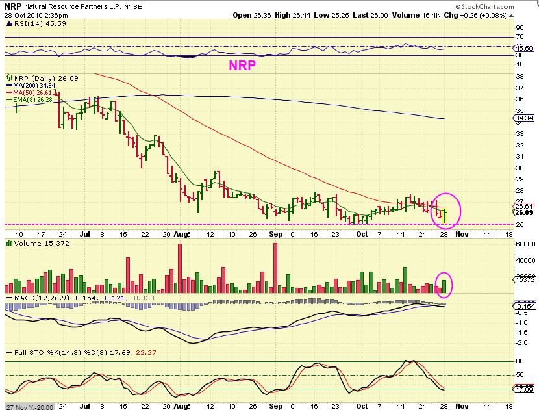Click the Oct label on the price axis

(362, 234)
